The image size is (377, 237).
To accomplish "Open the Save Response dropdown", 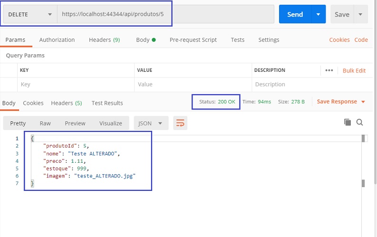I will click(x=341, y=102).
